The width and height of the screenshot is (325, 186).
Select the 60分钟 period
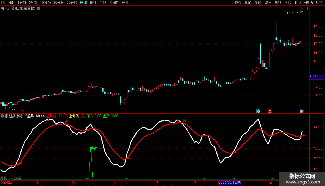click(72, 3)
